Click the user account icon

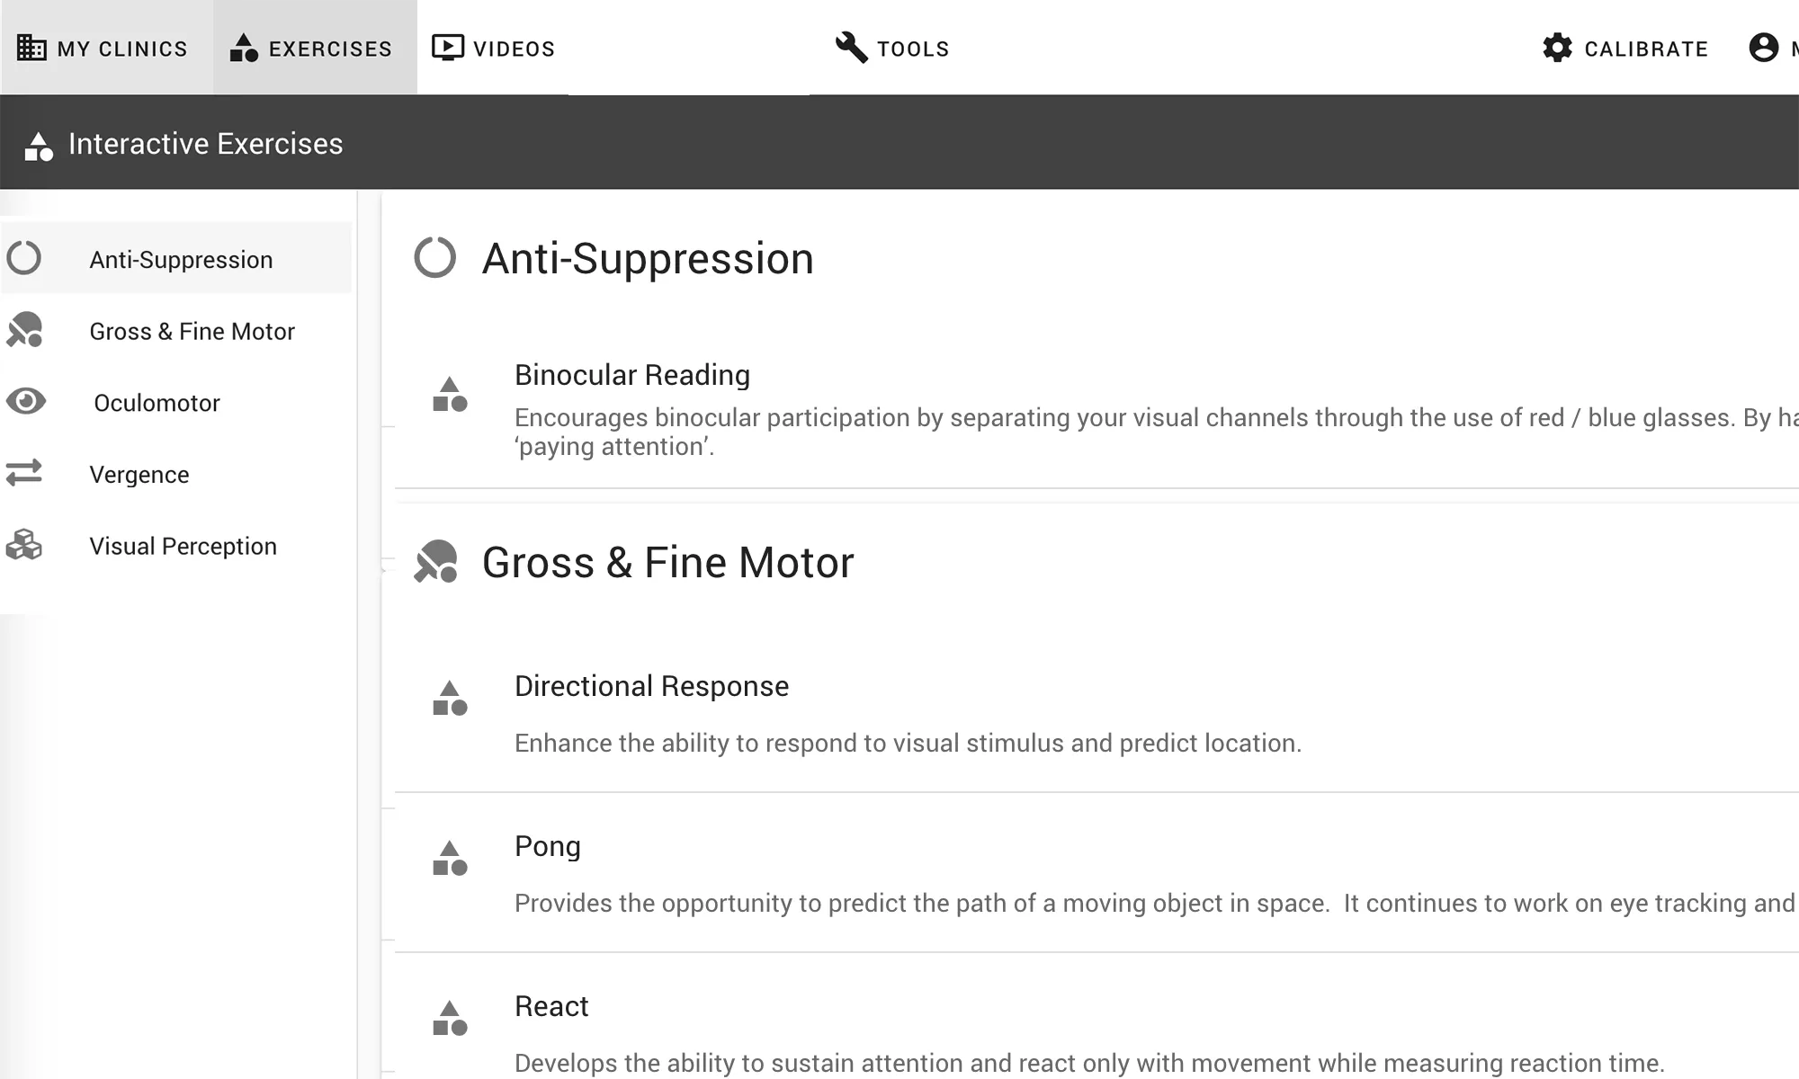click(x=1763, y=48)
